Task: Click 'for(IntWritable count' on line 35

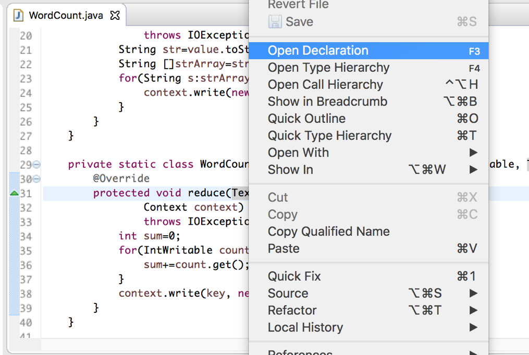Action: 184,250
